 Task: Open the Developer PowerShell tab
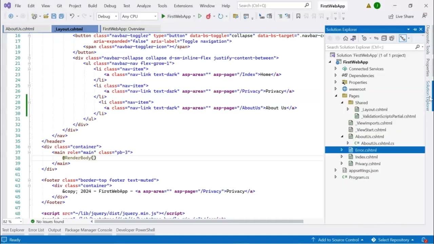point(135,230)
